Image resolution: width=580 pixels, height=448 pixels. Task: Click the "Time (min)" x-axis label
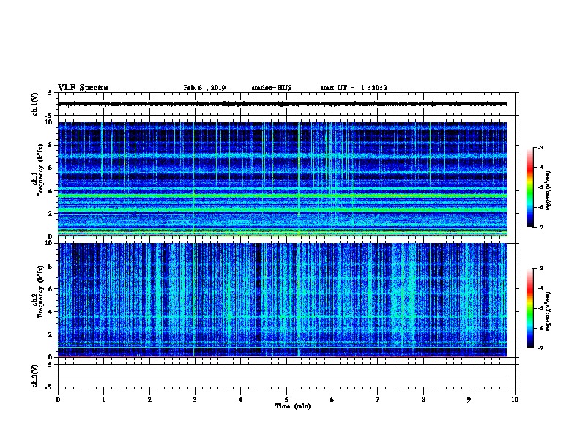[x=293, y=406]
